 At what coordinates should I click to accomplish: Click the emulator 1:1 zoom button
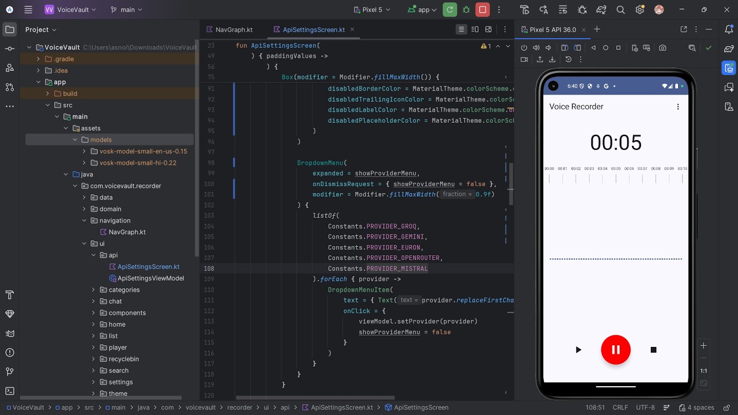pyautogui.click(x=703, y=371)
